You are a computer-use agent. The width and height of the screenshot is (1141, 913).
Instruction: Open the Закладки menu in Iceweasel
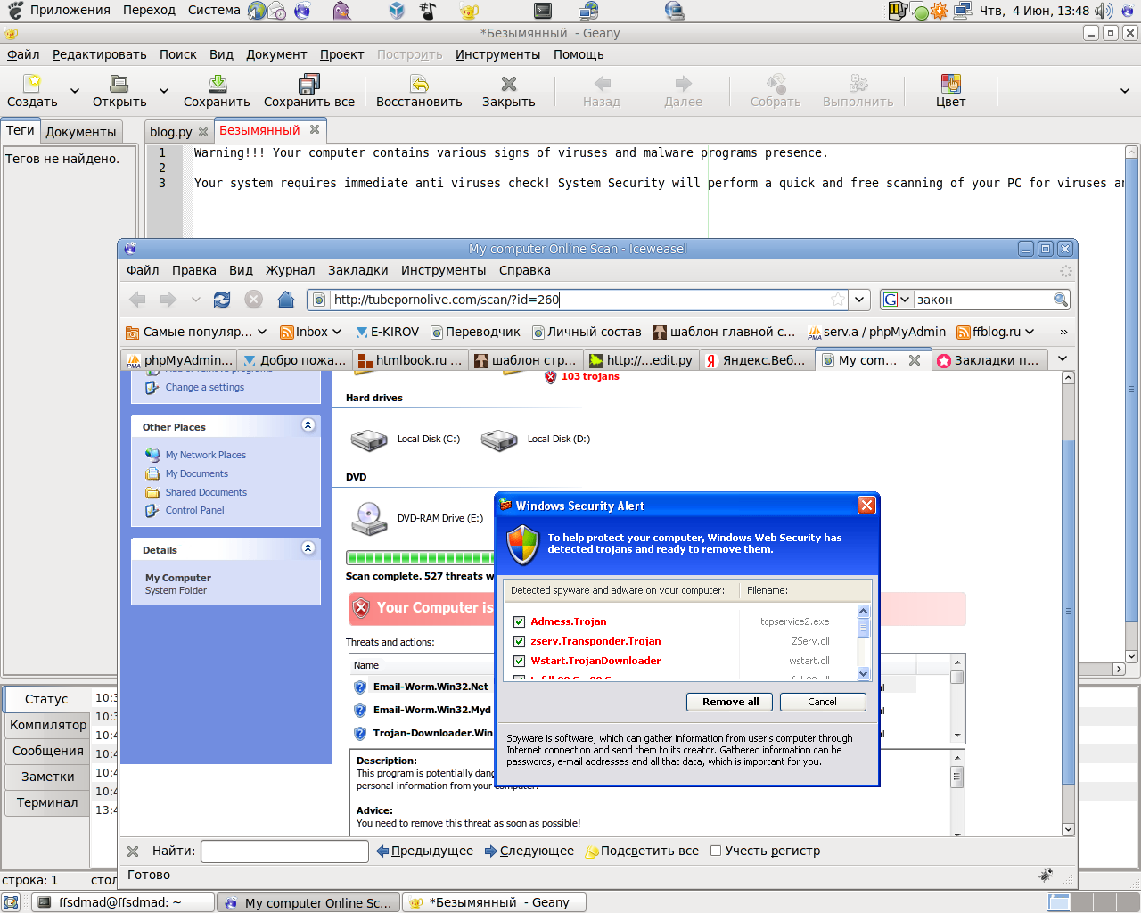coord(357,270)
